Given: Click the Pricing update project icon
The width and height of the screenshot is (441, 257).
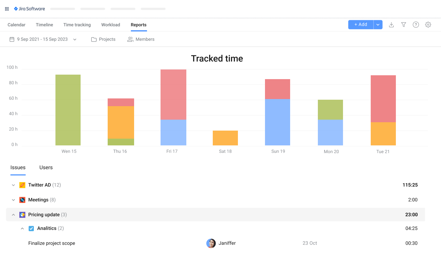Looking at the screenshot, I should pos(22,215).
